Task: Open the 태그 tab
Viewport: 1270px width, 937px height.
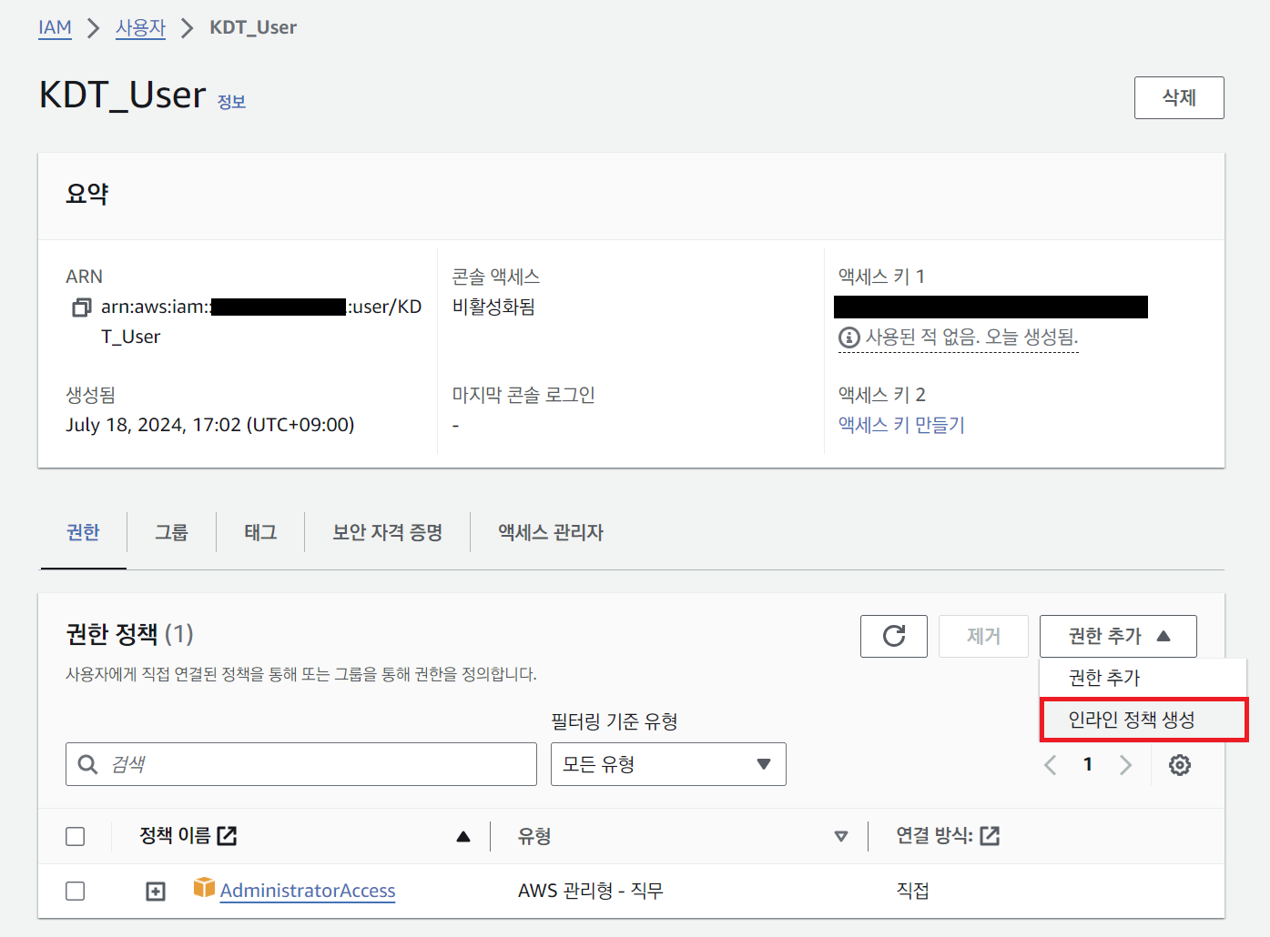Action: (x=260, y=532)
